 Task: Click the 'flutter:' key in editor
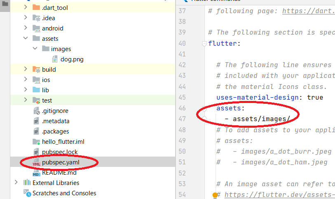[224, 43]
